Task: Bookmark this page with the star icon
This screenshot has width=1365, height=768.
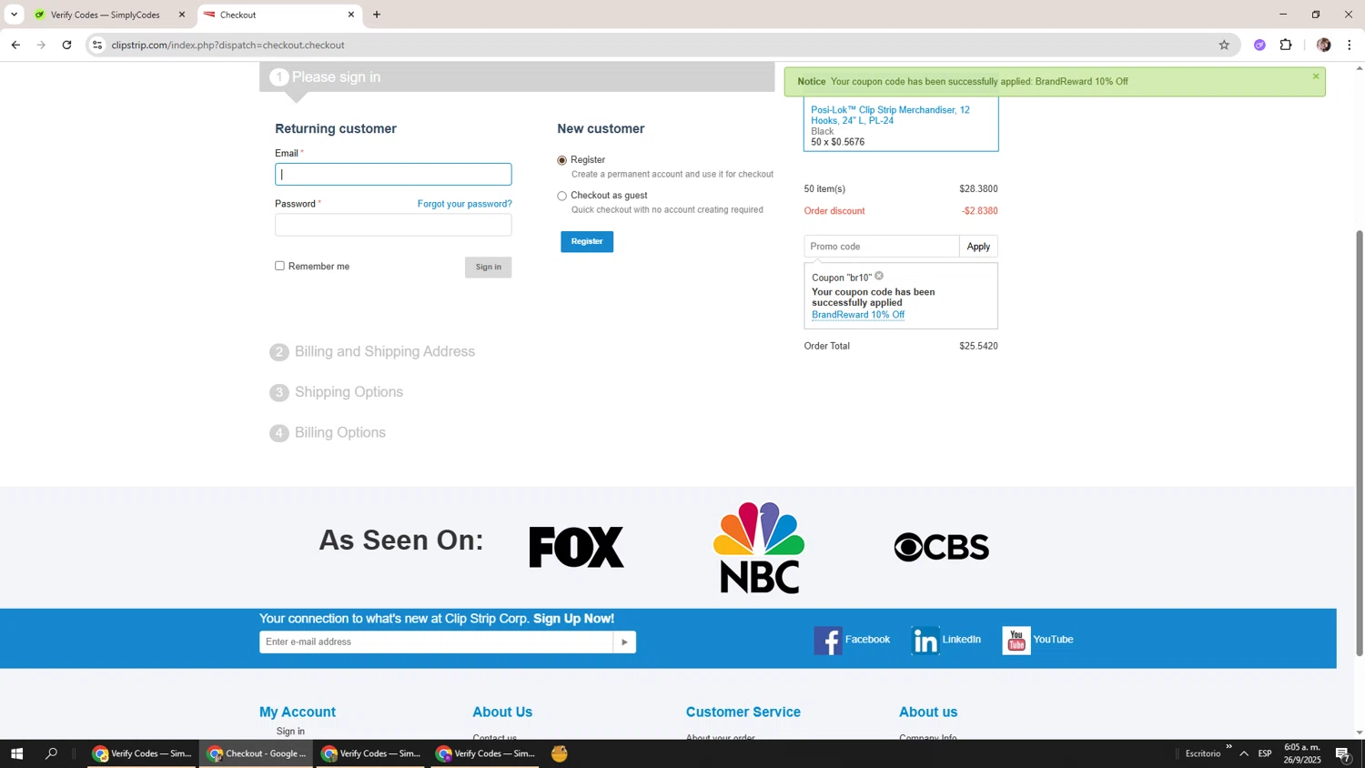Action: click(x=1224, y=45)
